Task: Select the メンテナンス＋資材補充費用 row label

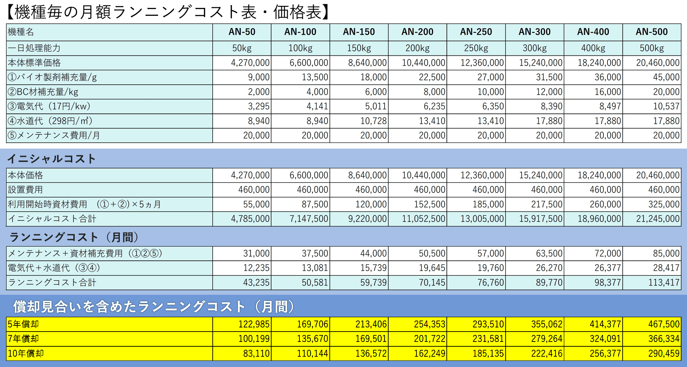Action: point(109,253)
